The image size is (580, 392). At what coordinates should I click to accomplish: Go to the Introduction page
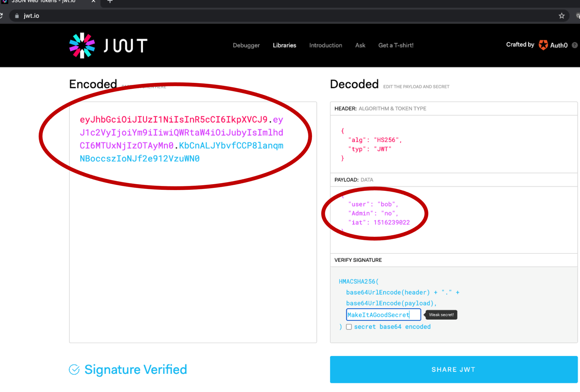coord(326,45)
